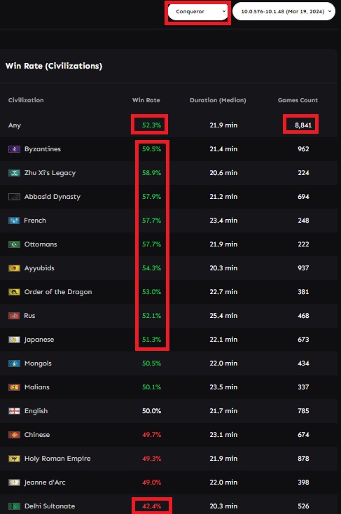Open the Japanese civilization link
This screenshot has width=341, height=514.
(39, 340)
